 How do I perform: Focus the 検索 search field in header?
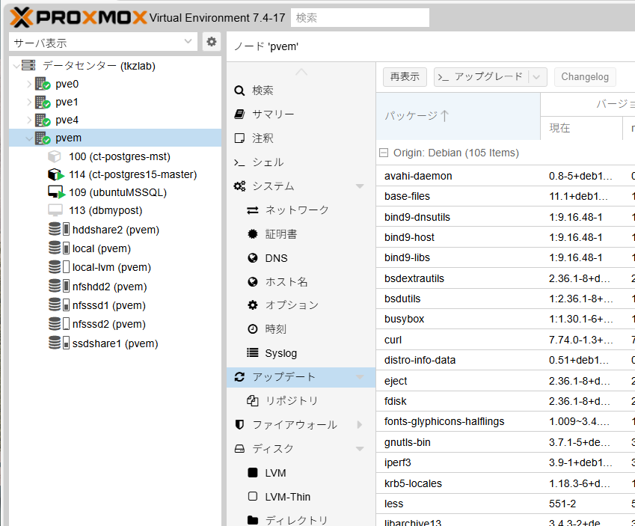tap(360, 18)
